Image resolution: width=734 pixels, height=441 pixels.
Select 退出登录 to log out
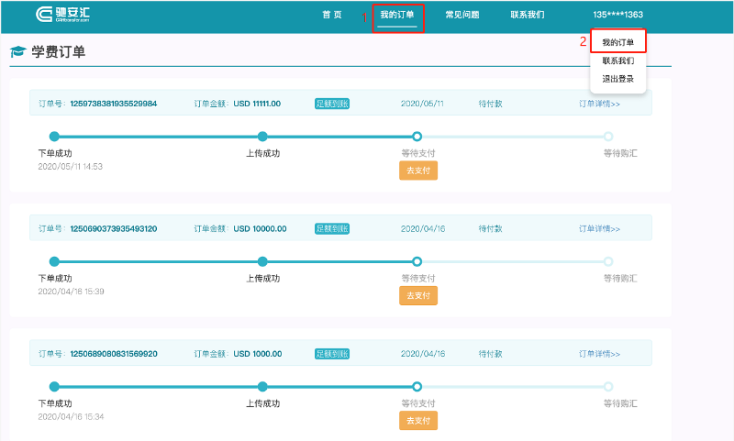[618, 79]
